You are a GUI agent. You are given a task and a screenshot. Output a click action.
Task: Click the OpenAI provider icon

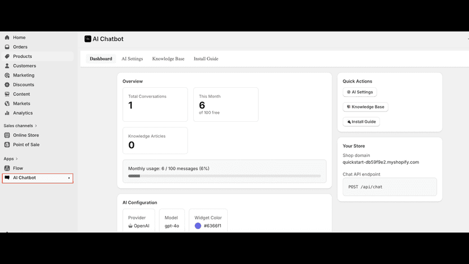pos(130,225)
